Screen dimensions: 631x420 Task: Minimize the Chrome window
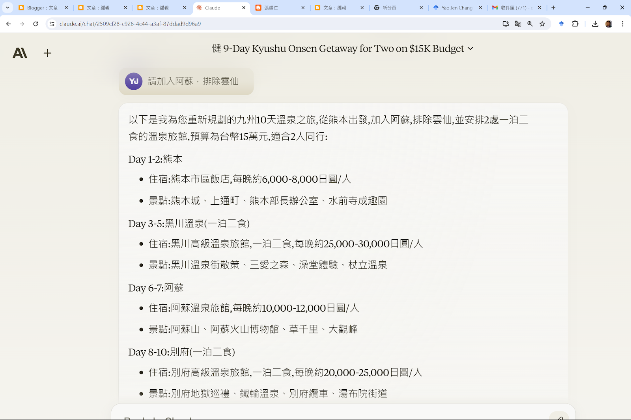(x=588, y=7)
